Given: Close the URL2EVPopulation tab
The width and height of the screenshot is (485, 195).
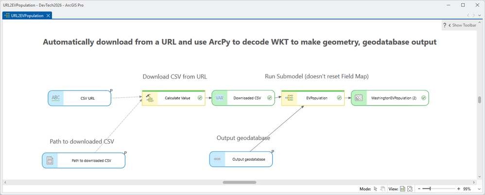Looking at the screenshot, I should coord(48,15).
